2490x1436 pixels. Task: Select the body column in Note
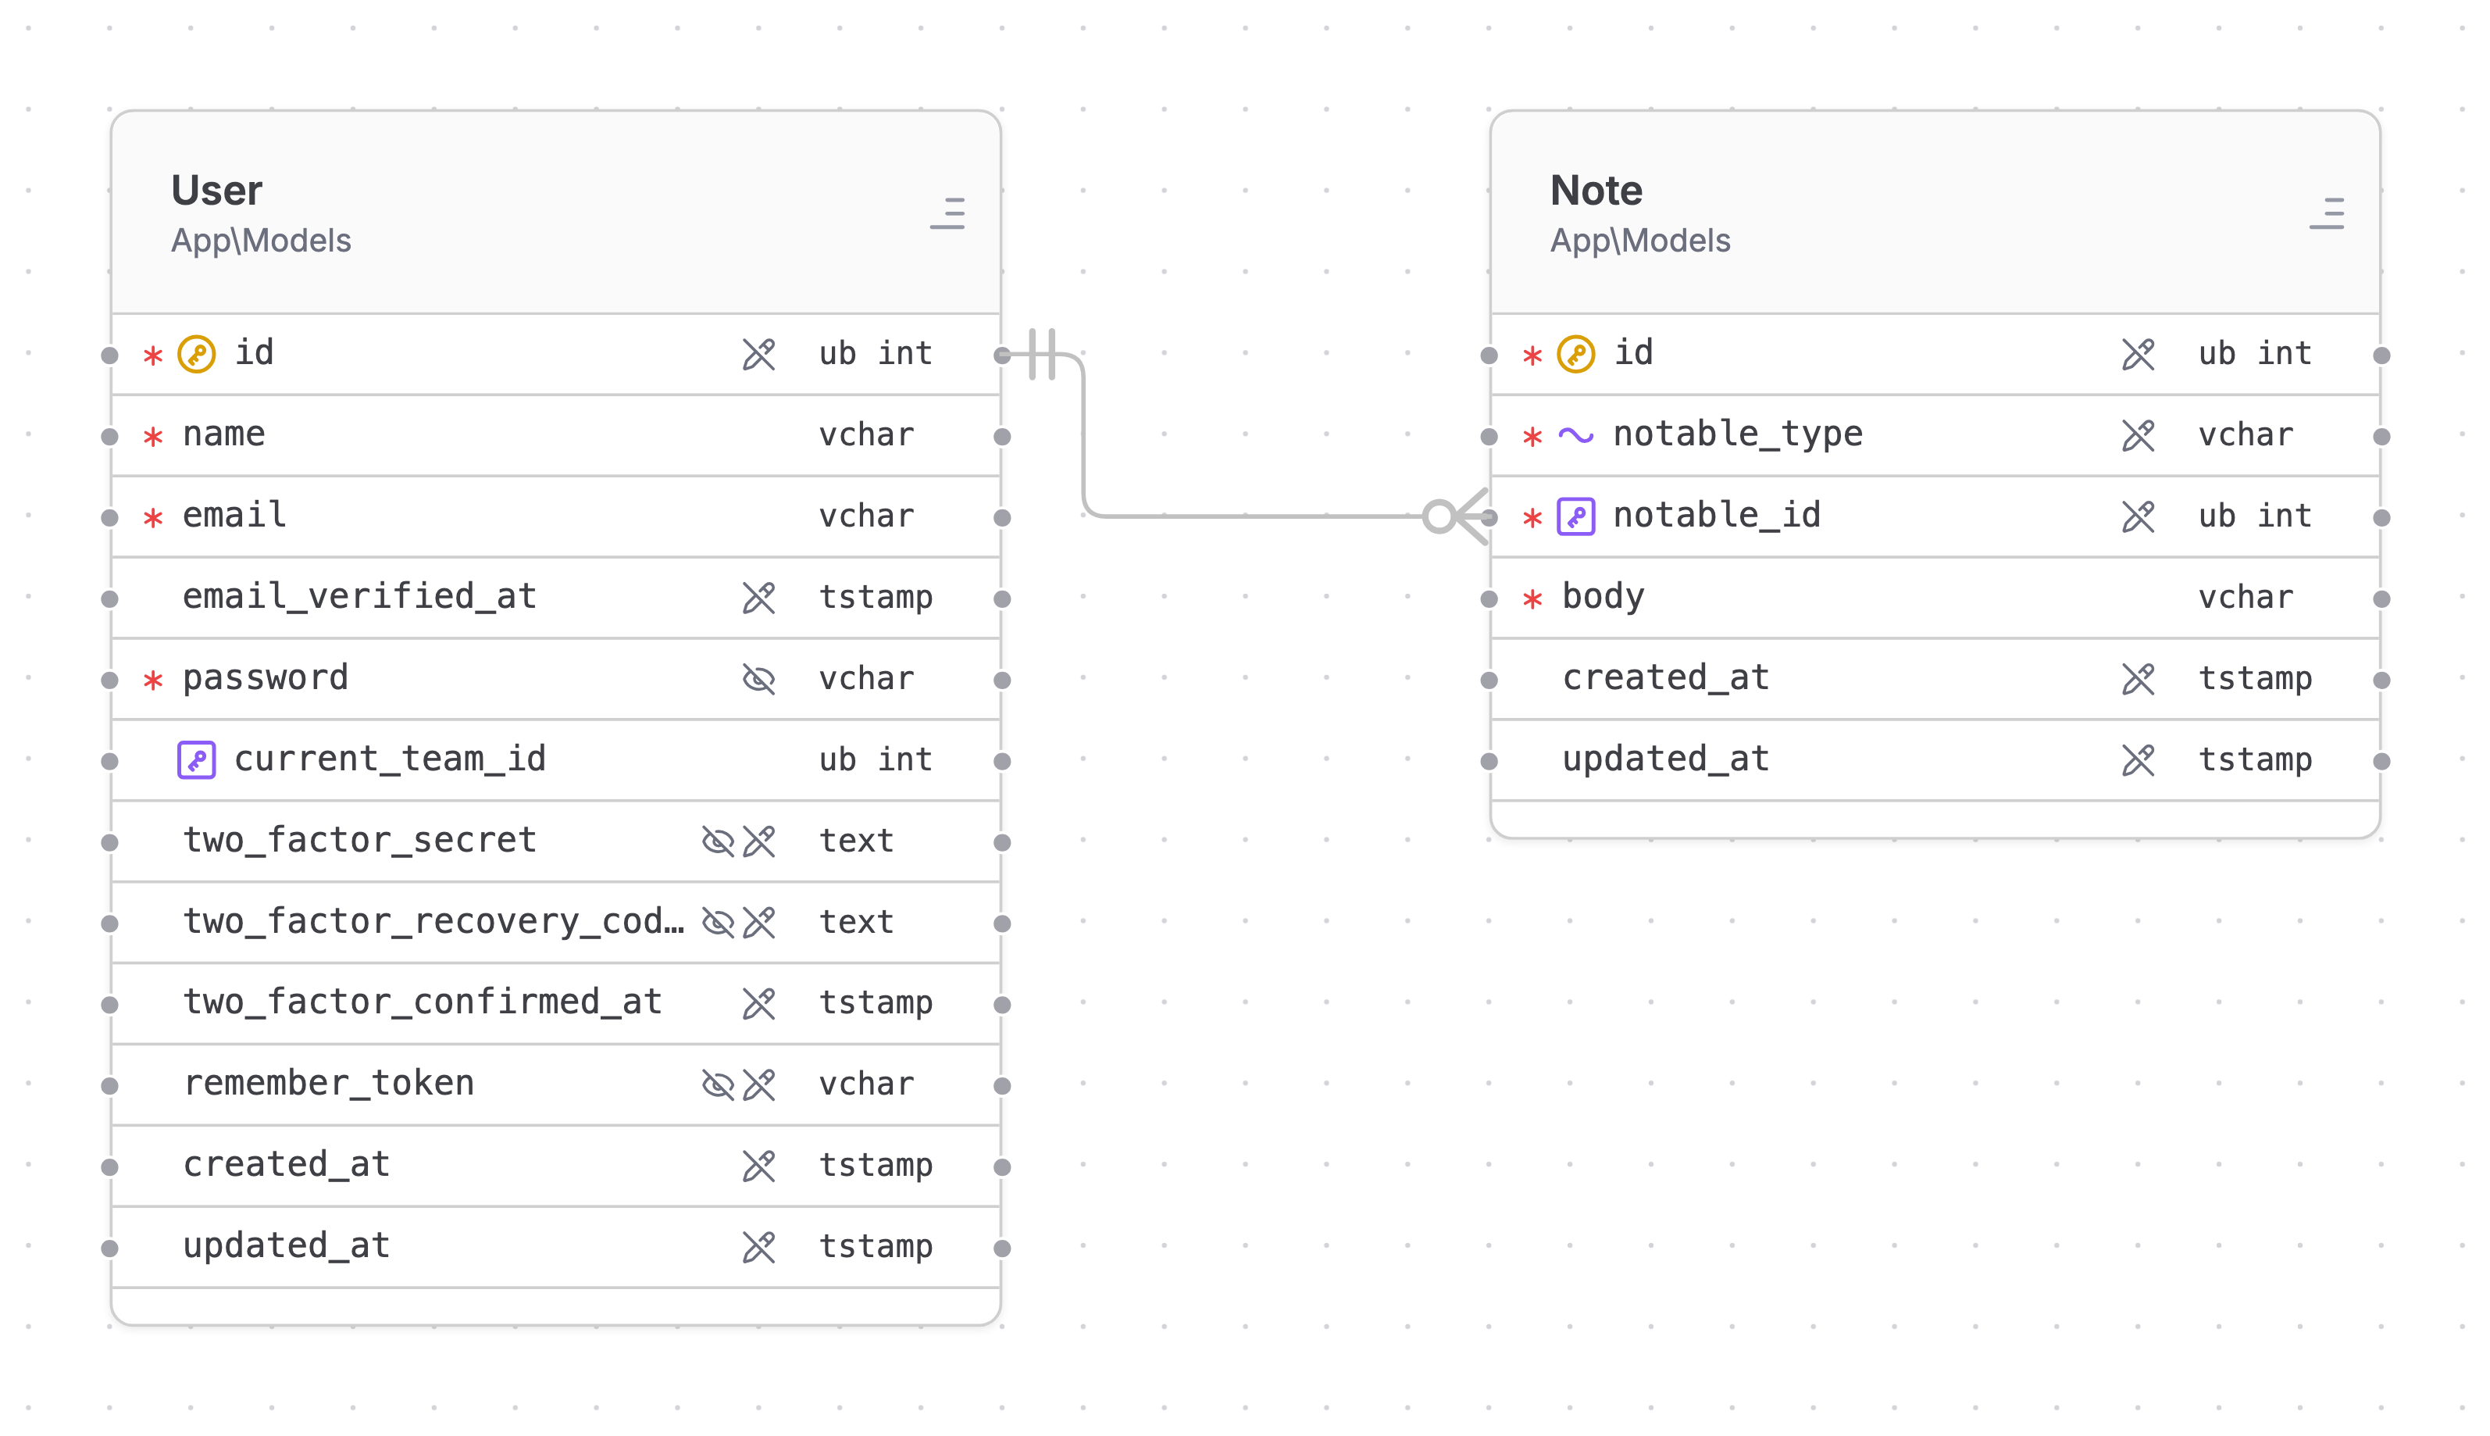(1935, 598)
